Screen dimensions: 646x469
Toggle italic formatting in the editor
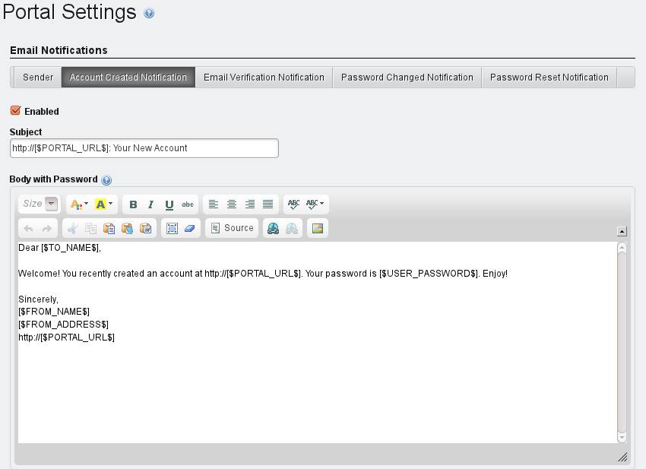point(150,204)
